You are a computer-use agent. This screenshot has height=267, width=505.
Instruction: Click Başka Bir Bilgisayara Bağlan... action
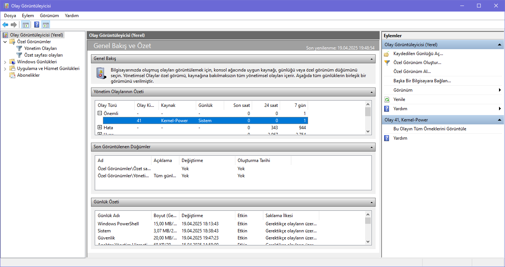(x=422, y=81)
